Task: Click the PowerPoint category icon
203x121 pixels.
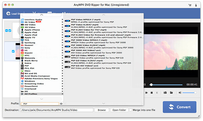Action: (x=22, y=86)
